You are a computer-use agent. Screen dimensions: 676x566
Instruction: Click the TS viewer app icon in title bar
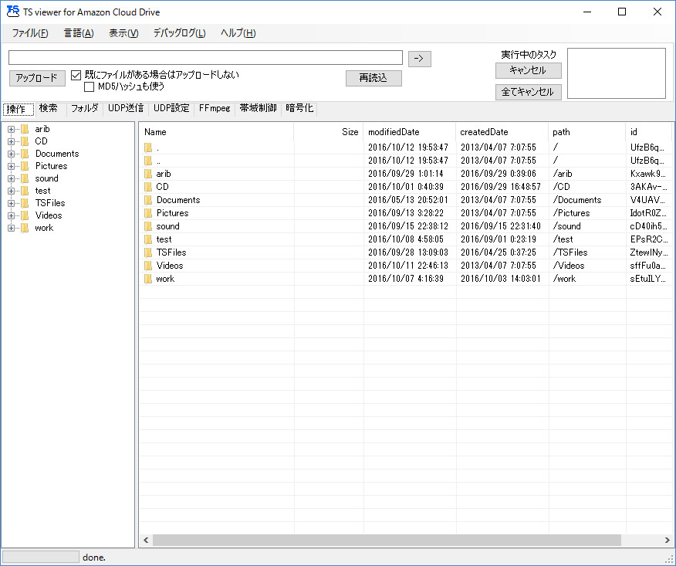pyautogui.click(x=12, y=12)
